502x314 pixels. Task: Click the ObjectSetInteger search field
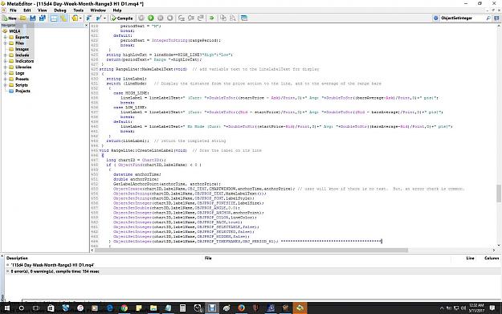[x=463, y=18]
